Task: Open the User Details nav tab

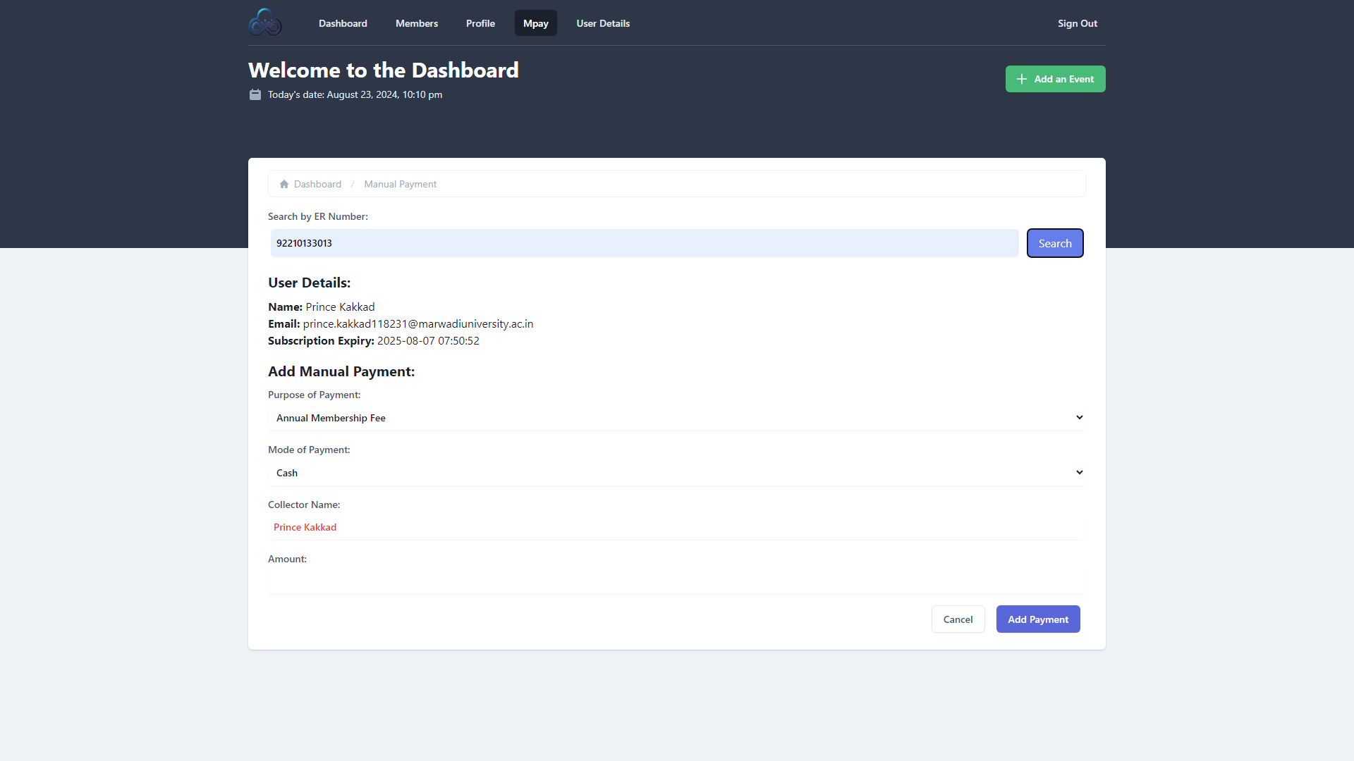Action: click(x=603, y=23)
